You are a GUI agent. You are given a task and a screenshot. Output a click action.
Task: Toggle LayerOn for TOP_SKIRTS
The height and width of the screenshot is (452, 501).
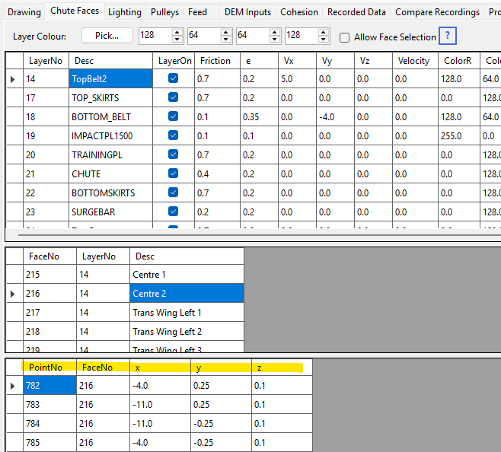(173, 97)
